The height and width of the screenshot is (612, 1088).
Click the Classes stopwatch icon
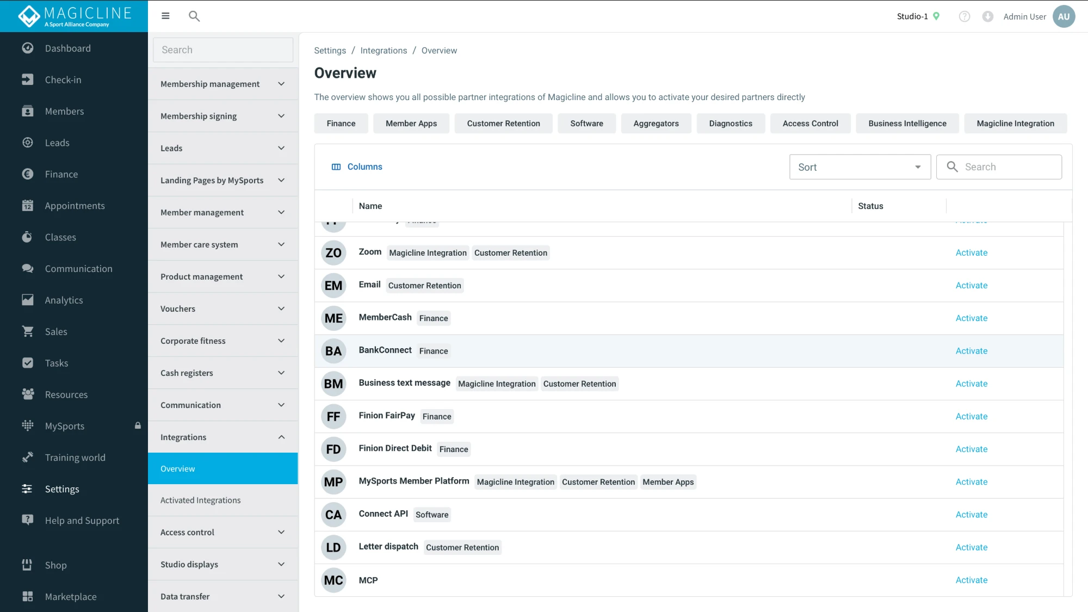tap(28, 237)
